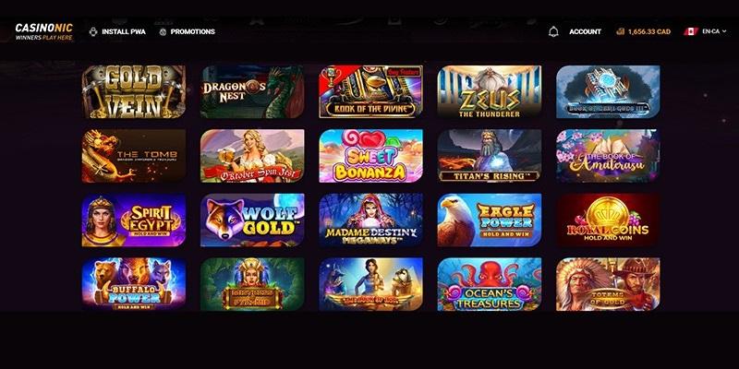Click the Install PWA icon
The image size is (739, 369).
coord(93,31)
